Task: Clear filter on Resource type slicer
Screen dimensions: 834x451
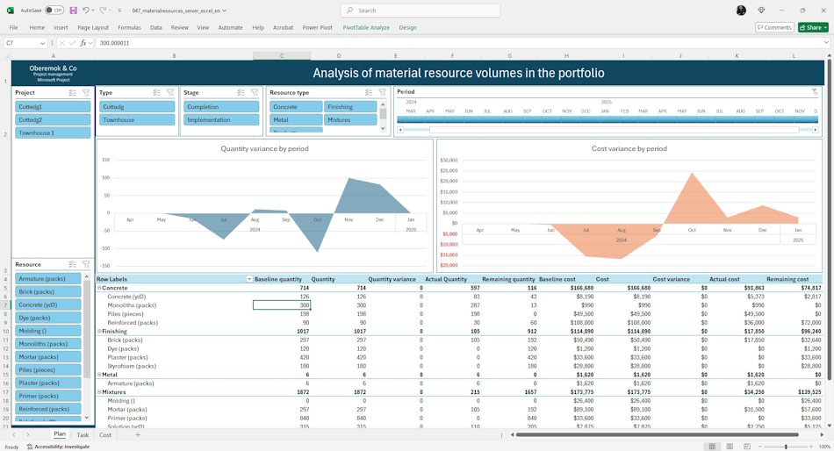Action: coord(382,92)
